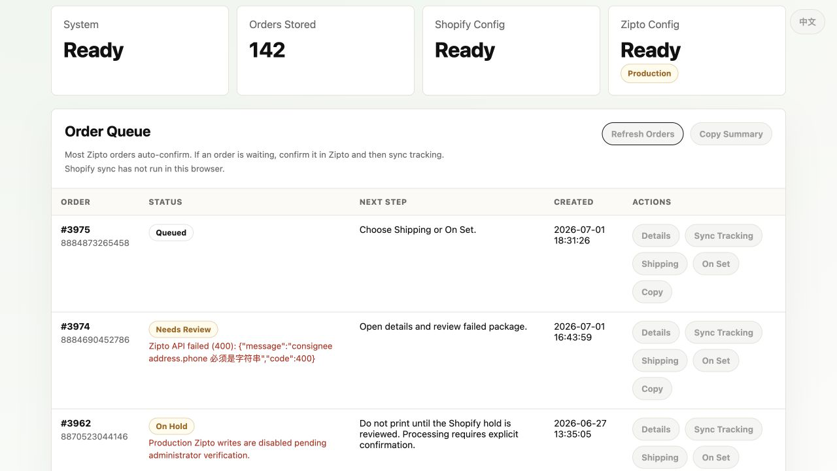The height and width of the screenshot is (471, 837).
Task: Click the ACTIONS column header
Action: point(652,202)
